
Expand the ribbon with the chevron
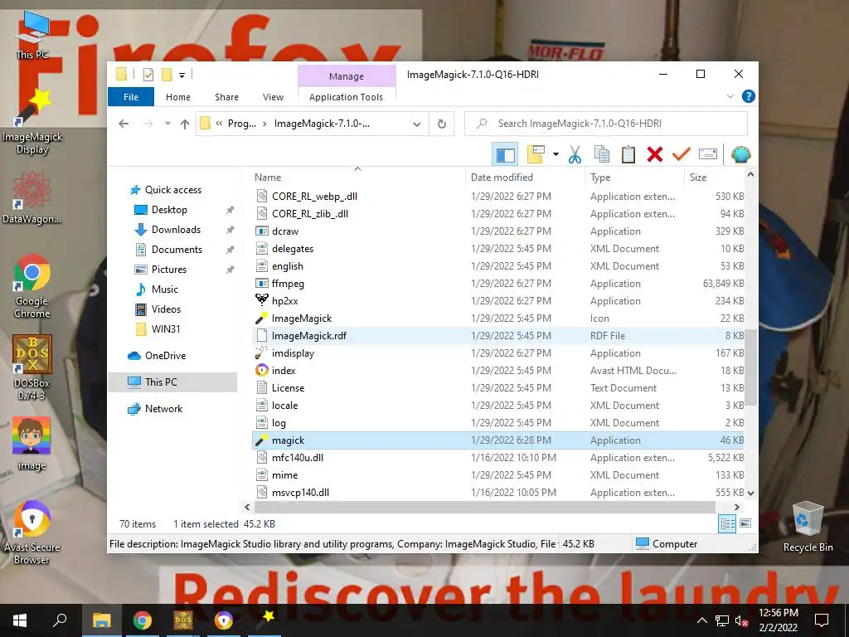click(x=730, y=96)
